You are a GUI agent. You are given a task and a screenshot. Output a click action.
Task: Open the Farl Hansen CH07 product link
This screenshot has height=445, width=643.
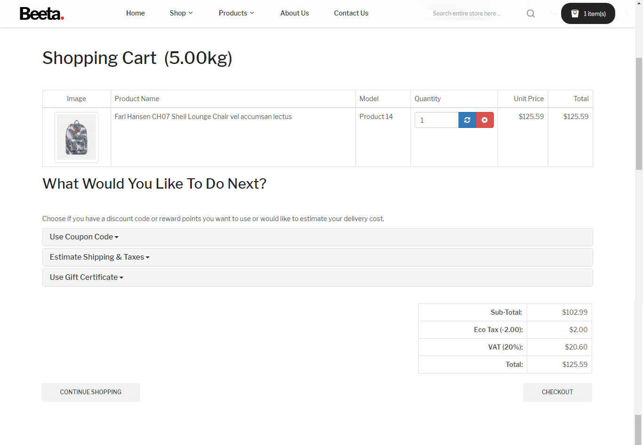[x=203, y=117]
